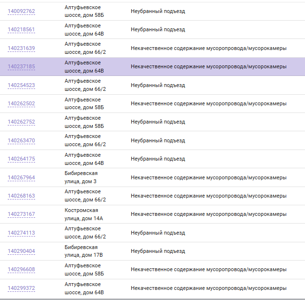
Task: Open request link 140263470
Action: click(21, 140)
